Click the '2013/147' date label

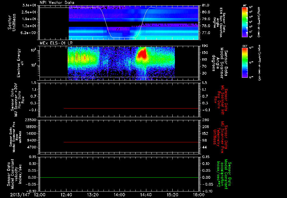point(20,195)
